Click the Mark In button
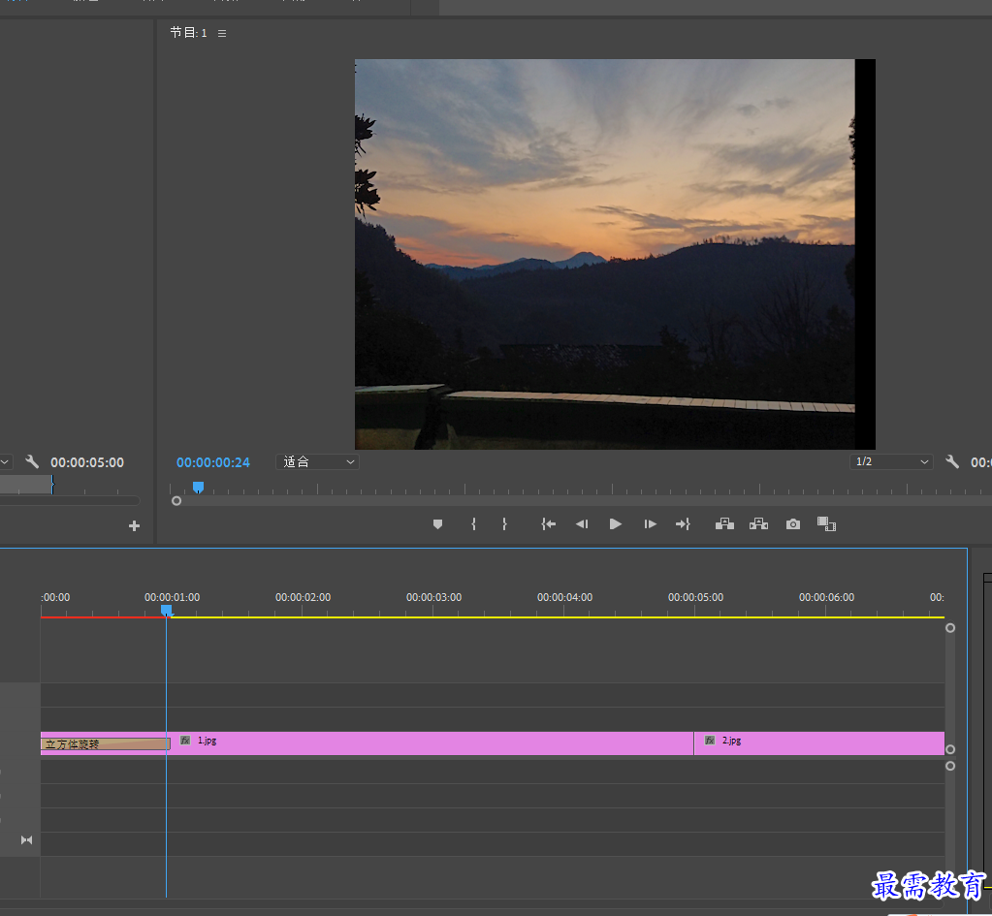 pyautogui.click(x=473, y=523)
